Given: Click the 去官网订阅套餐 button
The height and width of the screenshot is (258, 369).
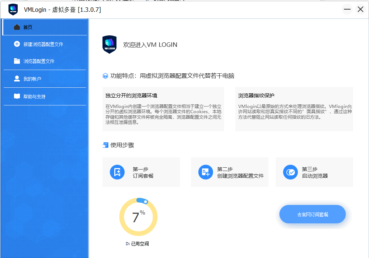Looking at the screenshot, I should [x=312, y=214].
